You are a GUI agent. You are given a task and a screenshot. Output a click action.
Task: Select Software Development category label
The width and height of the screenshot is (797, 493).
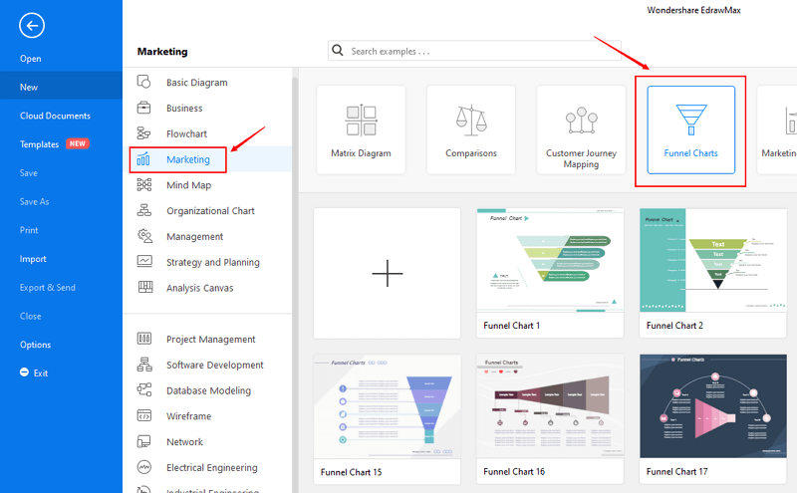coord(215,365)
